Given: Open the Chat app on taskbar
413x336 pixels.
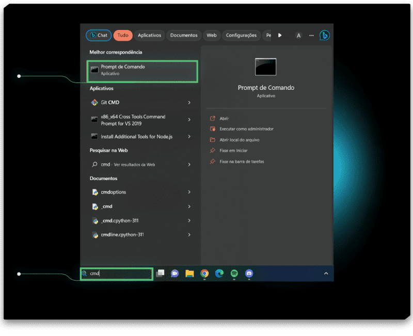Looking at the screenshot, I should (174, 274).
